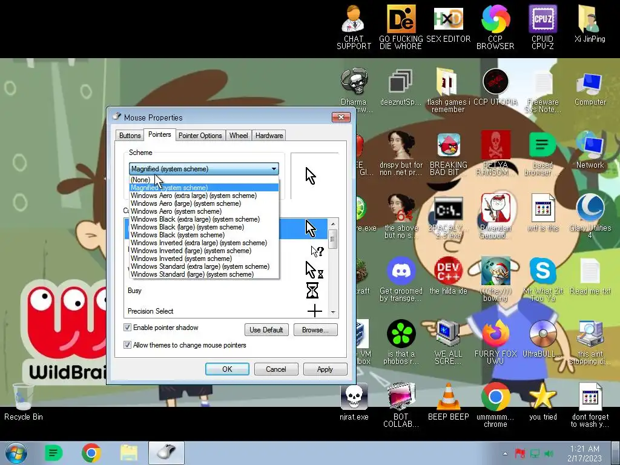Open the taskbar clock showing 1:21 AM
Screen dimensions: 620x465
[x=584, y=453]
